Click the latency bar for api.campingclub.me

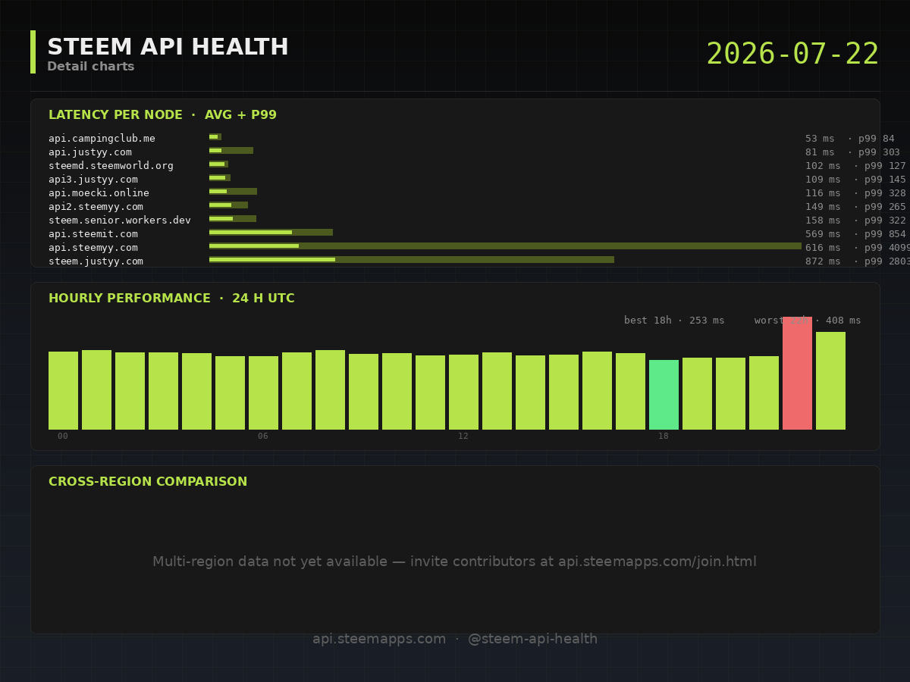point(215,137)
